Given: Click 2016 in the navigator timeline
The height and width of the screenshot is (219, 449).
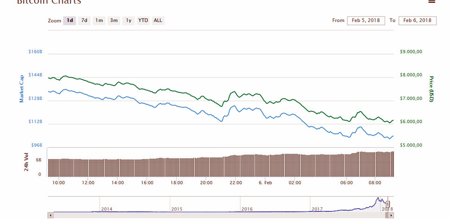Looking at the screenshot, I should click(247, 209).
